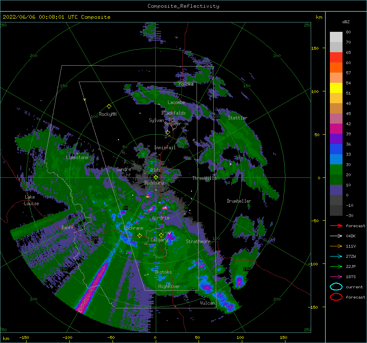367x343 pixels.
Task: Click the Innisfail town label
Action: point(165,148)
